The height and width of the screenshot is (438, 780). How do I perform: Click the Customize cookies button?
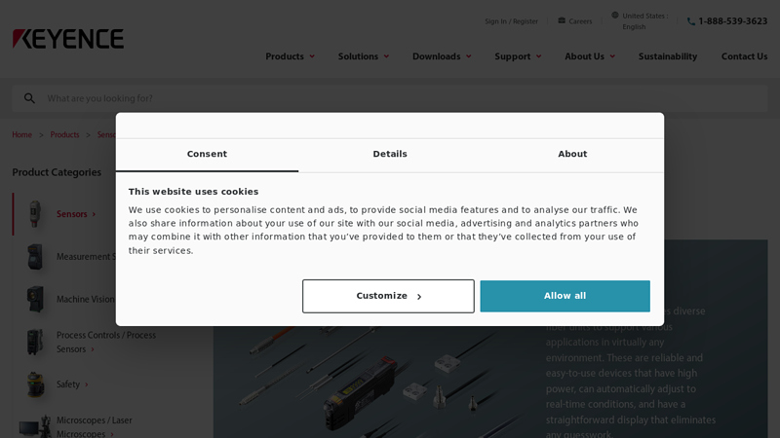(x=388, y=296)
